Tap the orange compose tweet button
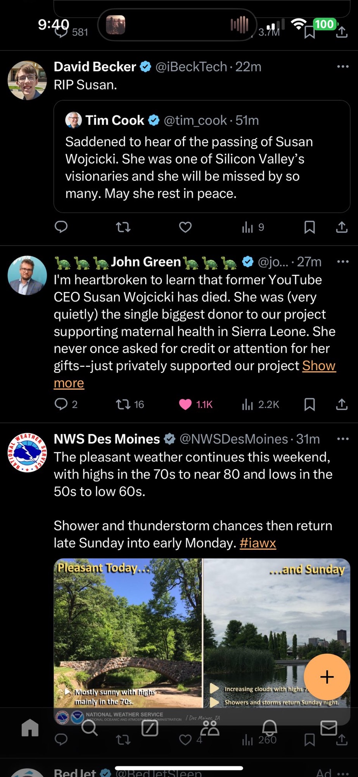The width and height of the screenshot is (358, 777). coord(327,677)
